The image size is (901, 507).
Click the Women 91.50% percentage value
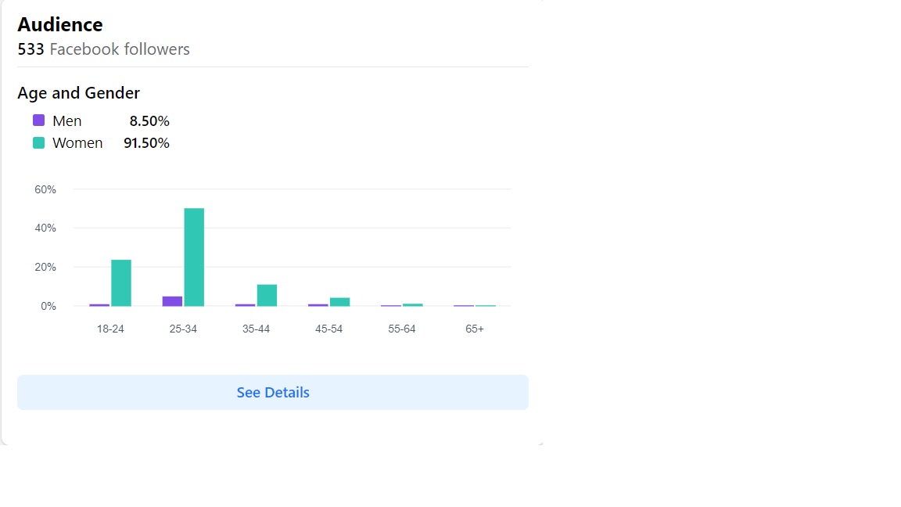coord(146,143)
